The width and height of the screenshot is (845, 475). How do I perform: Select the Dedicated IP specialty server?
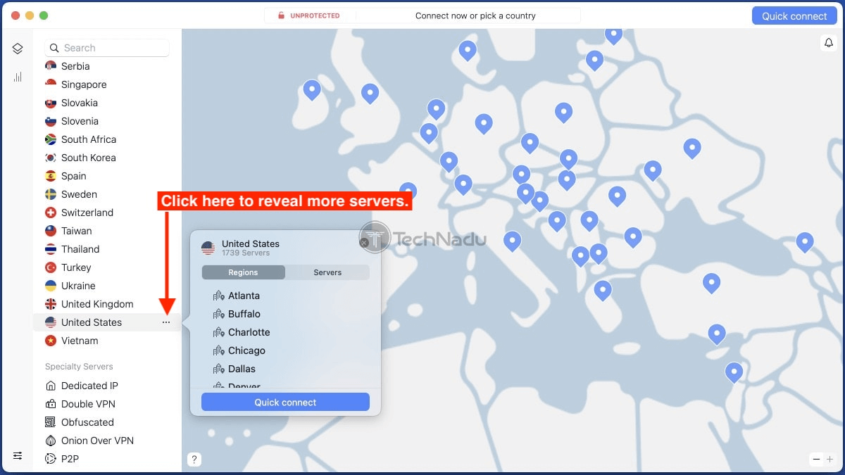click(89, 386)
